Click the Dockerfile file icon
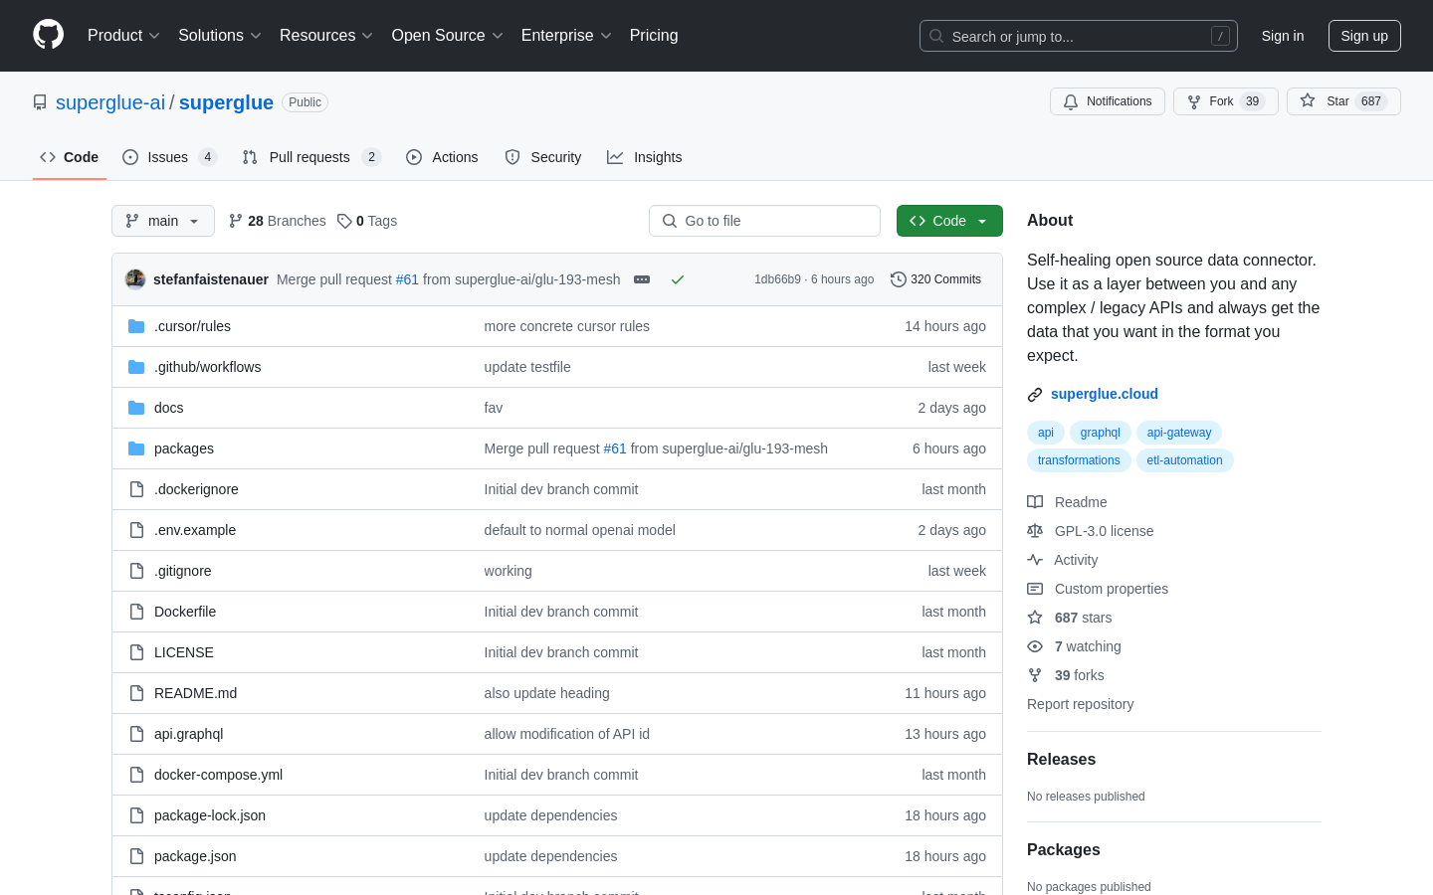This screenshot has height=895, width=1433. pos(136,612)
